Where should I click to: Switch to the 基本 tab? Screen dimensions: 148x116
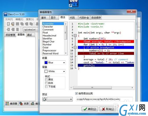point(45,18)
